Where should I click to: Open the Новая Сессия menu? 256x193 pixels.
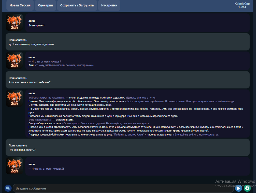(x=20, y=5)
